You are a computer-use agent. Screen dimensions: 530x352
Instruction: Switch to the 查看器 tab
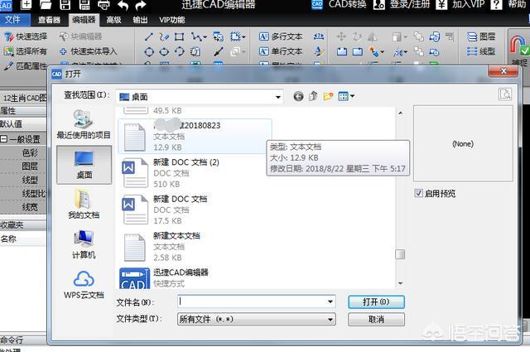49,20
